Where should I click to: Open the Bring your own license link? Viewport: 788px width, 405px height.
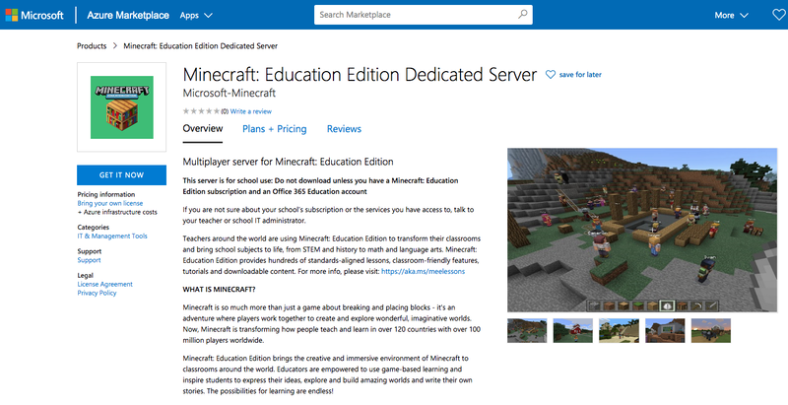[x=110, y=204]
